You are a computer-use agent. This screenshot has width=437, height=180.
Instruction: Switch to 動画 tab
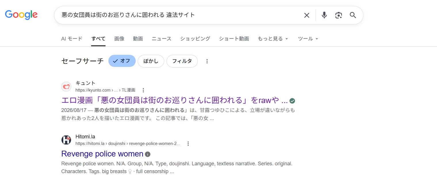tap(138, 39)
